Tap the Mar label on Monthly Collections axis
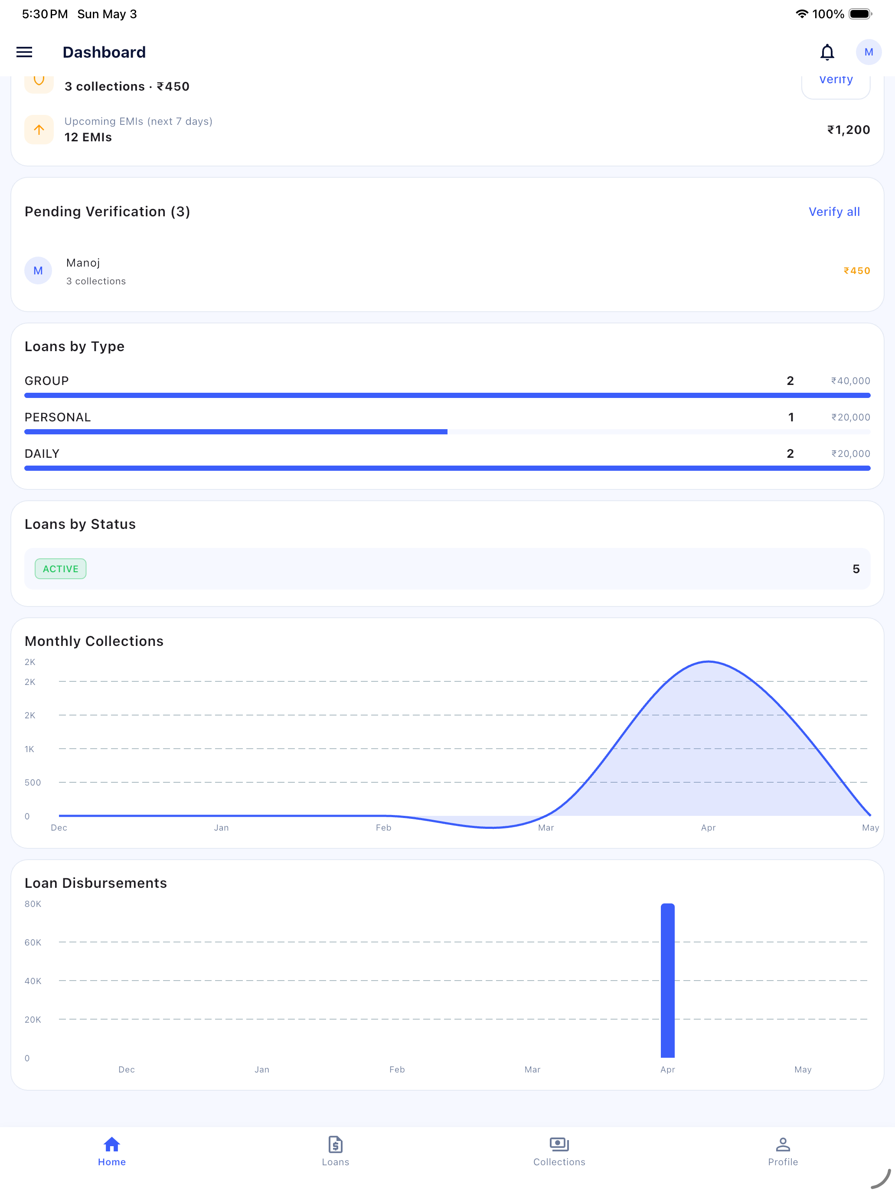 pos(545,827)
